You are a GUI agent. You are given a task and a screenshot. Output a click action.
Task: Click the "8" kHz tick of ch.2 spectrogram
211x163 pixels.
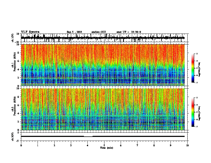click(x=19, y=97)
